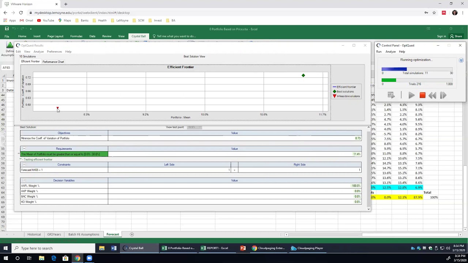Image resolution: width=468 pixels, height=263 pixels.
Task: Click the Cloudpaging Player taskbar item
Action: [307, 248]
